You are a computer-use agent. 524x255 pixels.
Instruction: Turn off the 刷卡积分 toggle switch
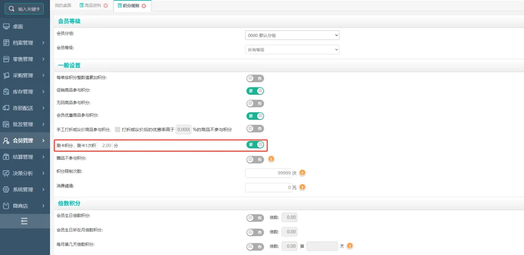pos(255,145)
